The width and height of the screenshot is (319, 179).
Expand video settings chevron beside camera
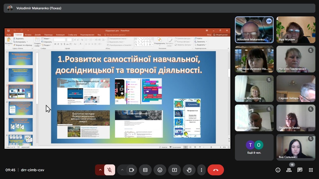pyautogui.click(x=122, y=170)
